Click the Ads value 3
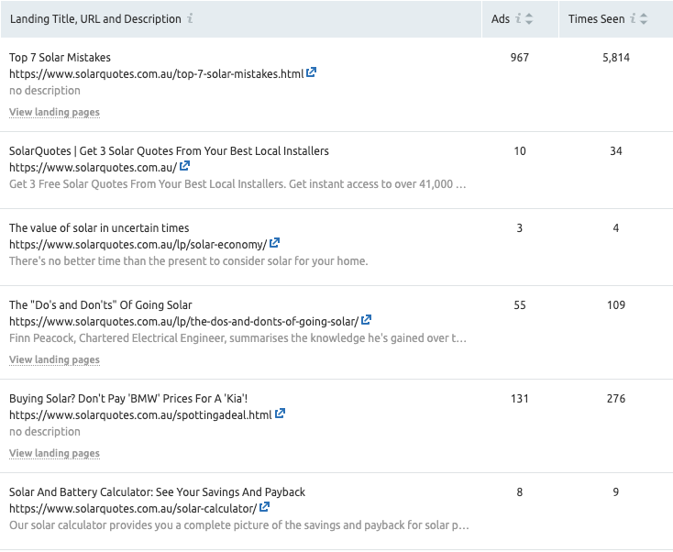This screenshot has height=552, width=673. tap(519, 228)
